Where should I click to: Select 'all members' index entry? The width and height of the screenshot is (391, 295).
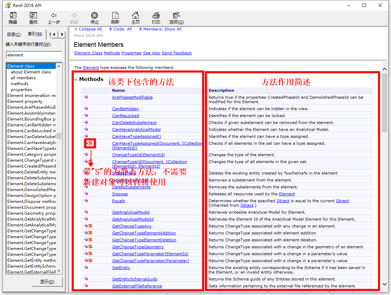tap(23, 78)
